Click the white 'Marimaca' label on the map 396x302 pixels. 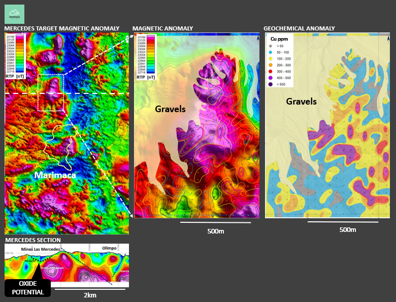[55, 175]
